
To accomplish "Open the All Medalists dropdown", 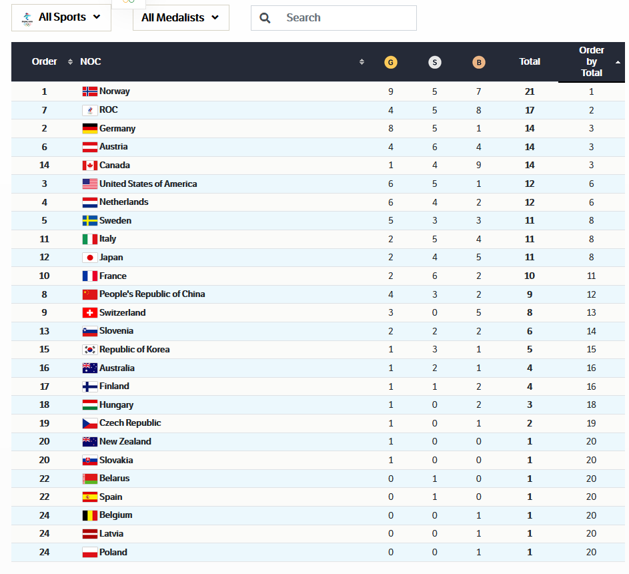I will click(x=180, y=18).
